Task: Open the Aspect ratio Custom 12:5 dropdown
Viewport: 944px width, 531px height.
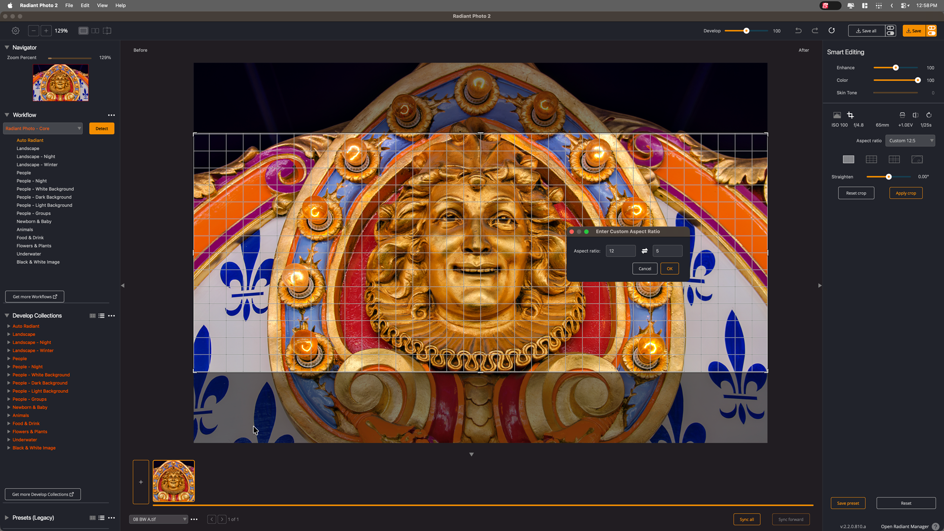Action: coord(911,141)
